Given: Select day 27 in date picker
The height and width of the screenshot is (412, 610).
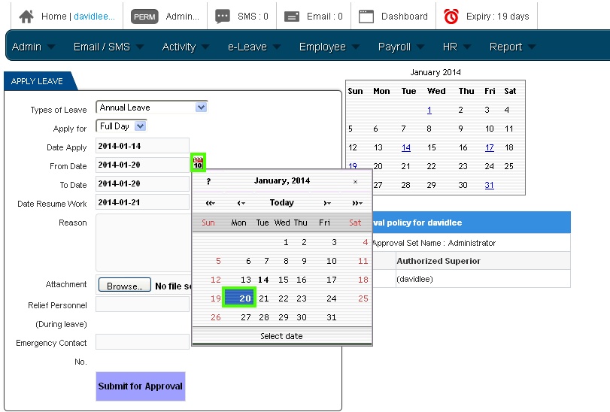Looking at the screenshot, I should (245, 317).
